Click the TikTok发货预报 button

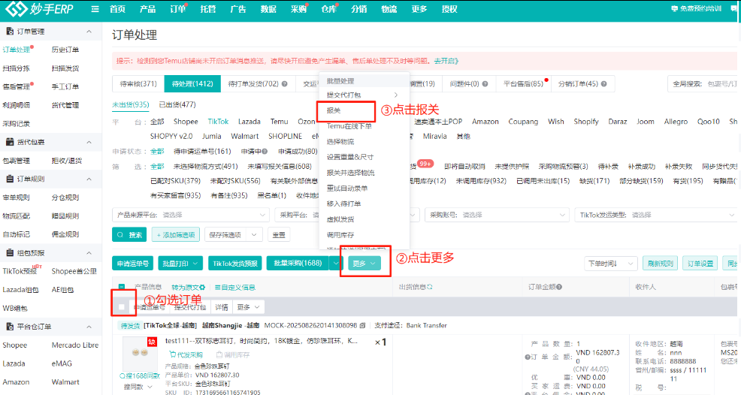tap(235, 263)
